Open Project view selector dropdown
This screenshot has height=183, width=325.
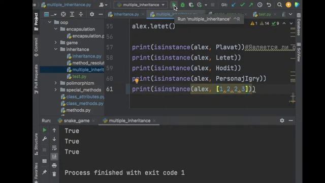(x=50, y=14)
